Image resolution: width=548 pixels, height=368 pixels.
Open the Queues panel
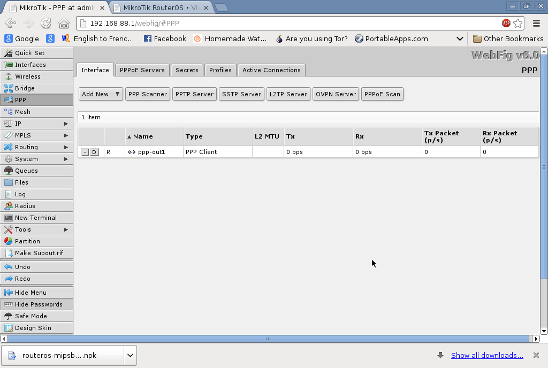(x=26, y=171)
